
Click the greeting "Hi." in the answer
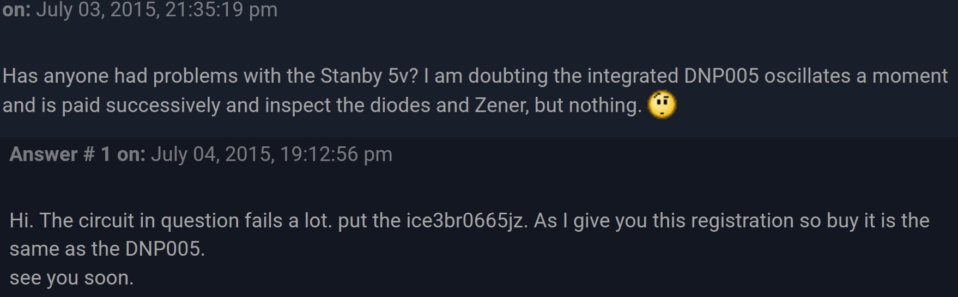click(21, 221)
